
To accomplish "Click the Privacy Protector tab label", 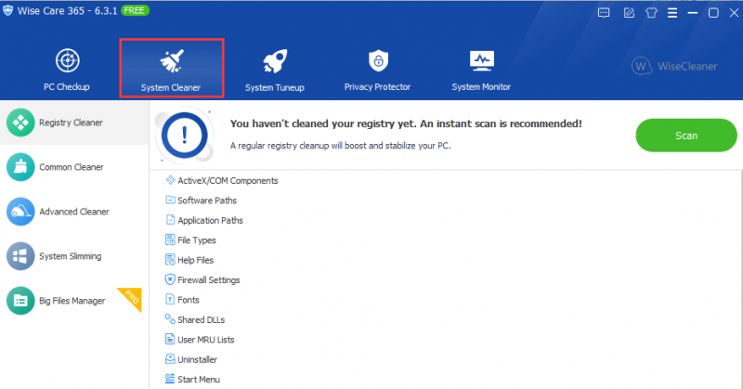I will click(x=378, y=87).
